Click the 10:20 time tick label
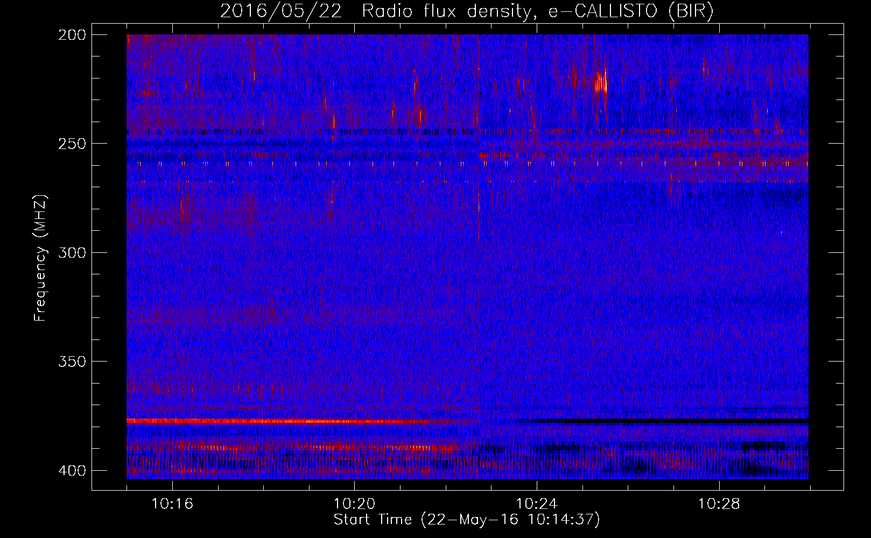 tap(354, 504)
